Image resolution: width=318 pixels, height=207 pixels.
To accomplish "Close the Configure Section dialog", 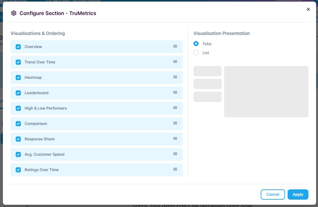I will [x=308, y=9].
